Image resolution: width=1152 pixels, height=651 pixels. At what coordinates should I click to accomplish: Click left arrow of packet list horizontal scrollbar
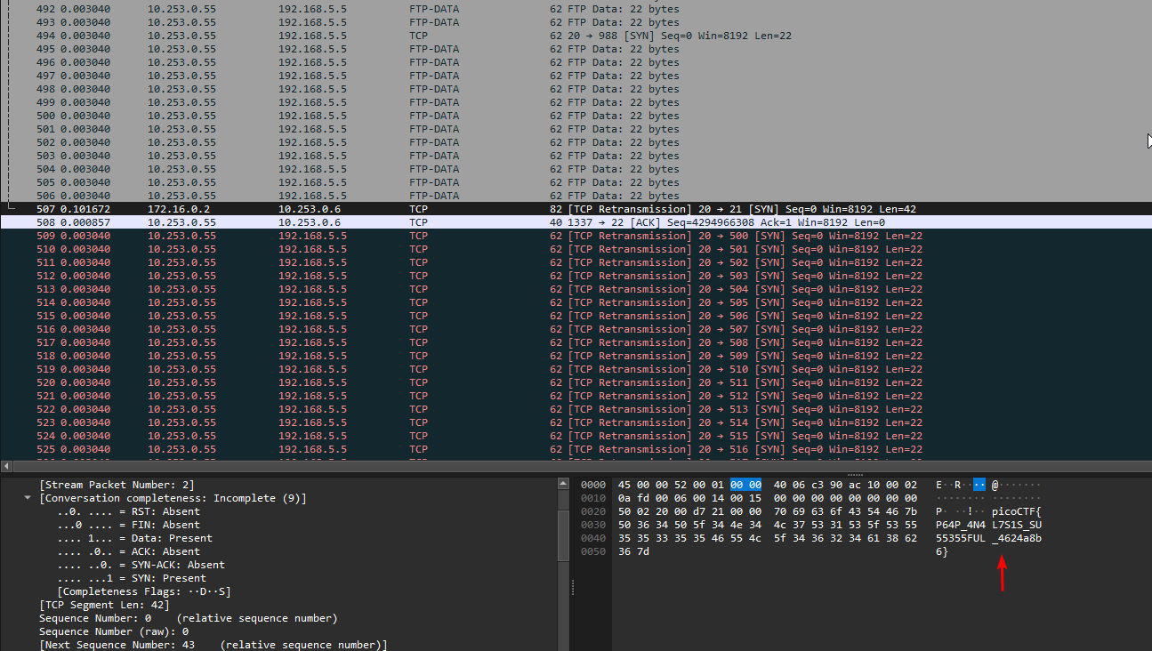tap(7, 466)
